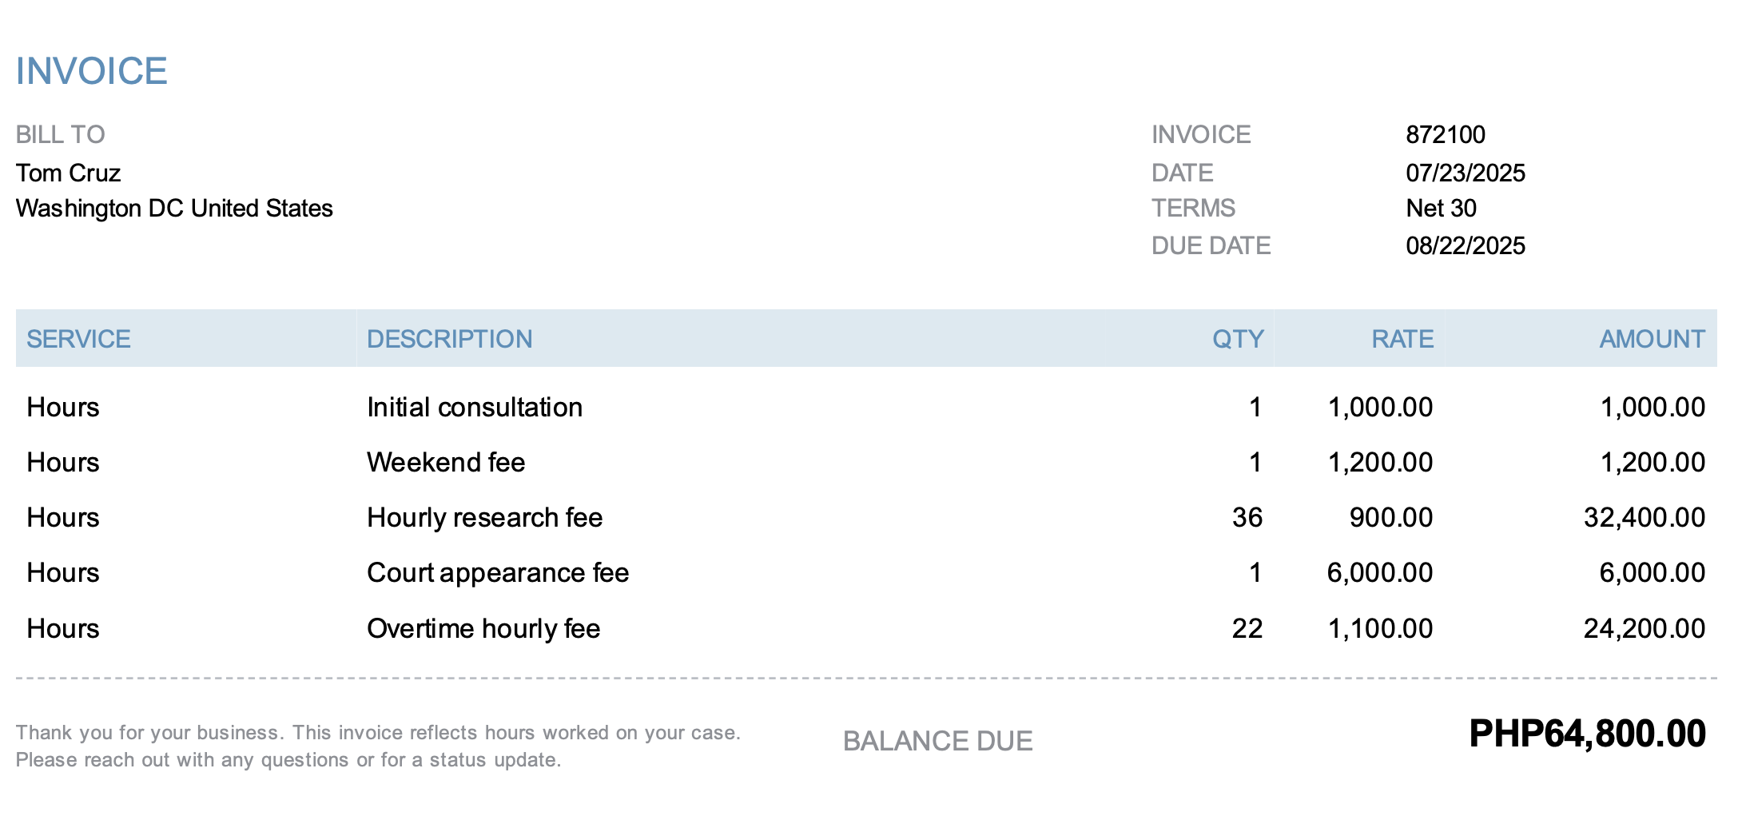Select the Initial consultation line item
1746x828 pixels.
475,408
